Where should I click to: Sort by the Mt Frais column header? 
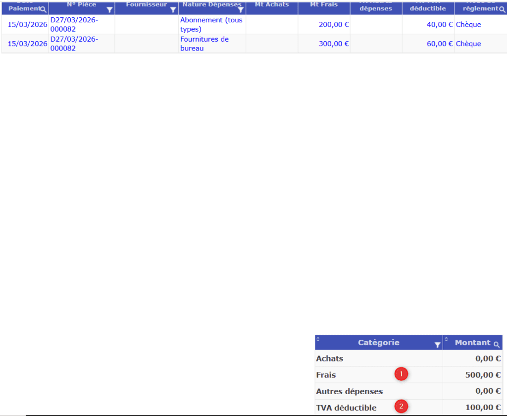324,4
